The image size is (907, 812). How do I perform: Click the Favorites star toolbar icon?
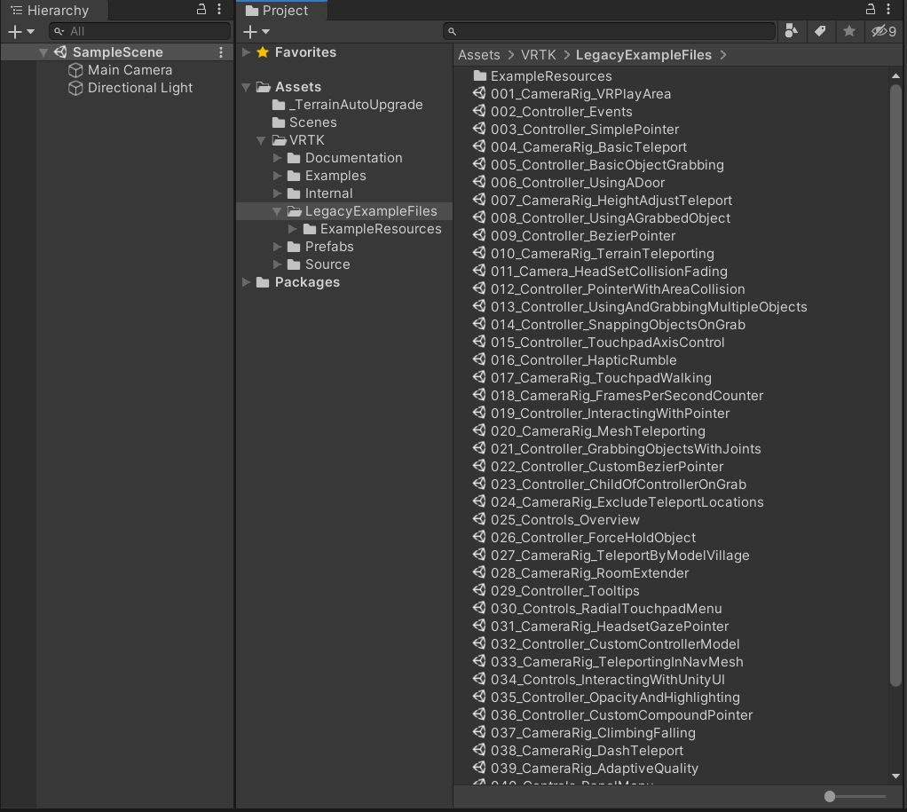tap(849, 31)
